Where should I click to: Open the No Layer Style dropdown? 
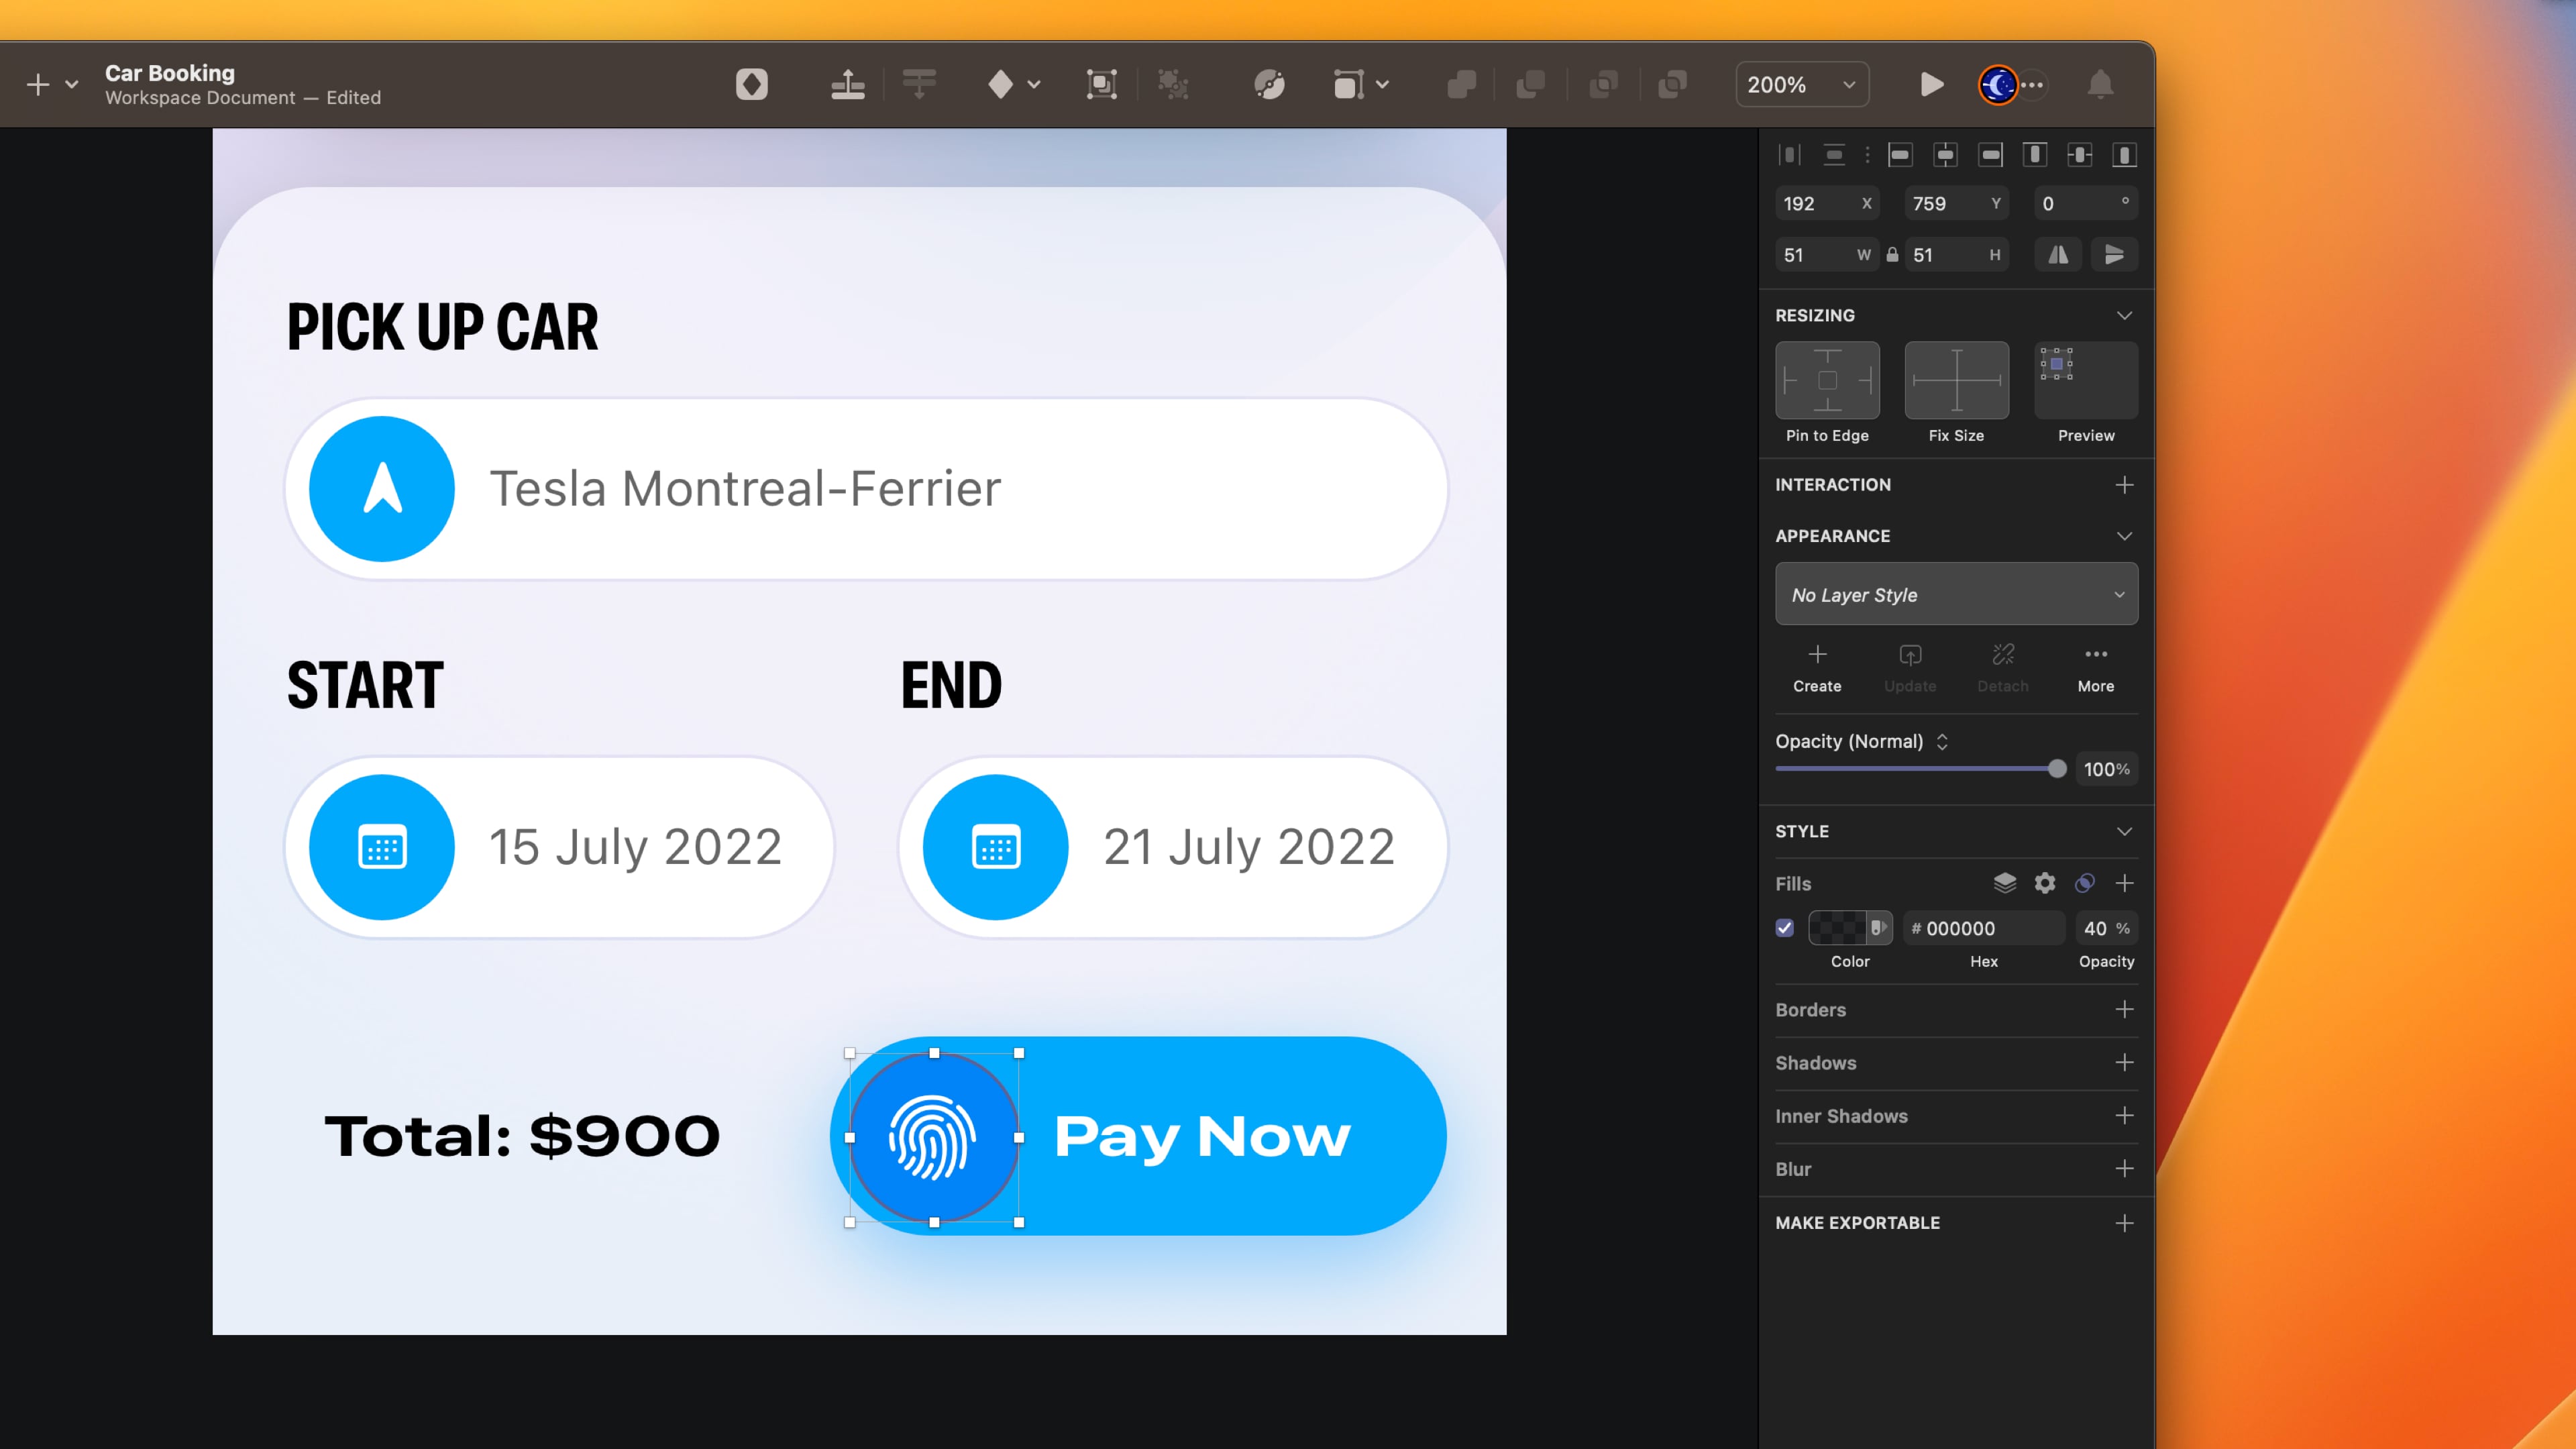click(x=1956, y=594)
